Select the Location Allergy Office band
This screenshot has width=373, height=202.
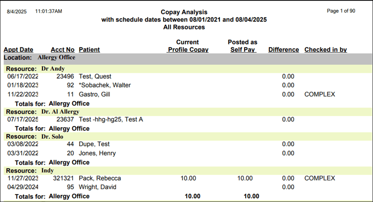(x=40, y=58)
